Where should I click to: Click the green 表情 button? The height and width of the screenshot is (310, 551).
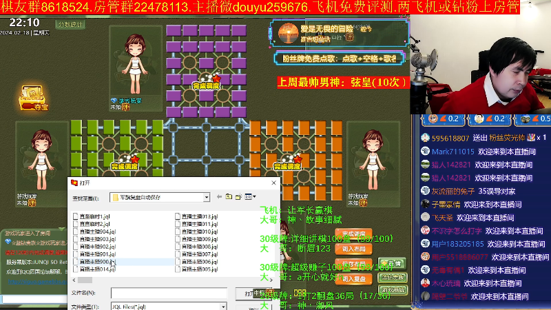point(392,263)
